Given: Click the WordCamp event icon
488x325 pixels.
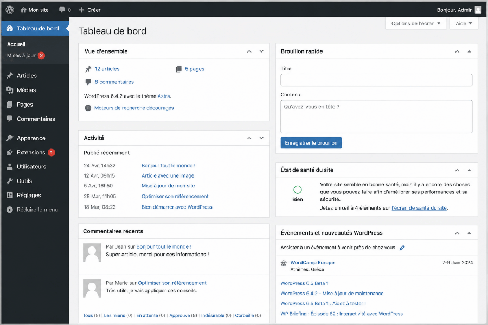Looking at the screenshot, I should click(284, 263).
